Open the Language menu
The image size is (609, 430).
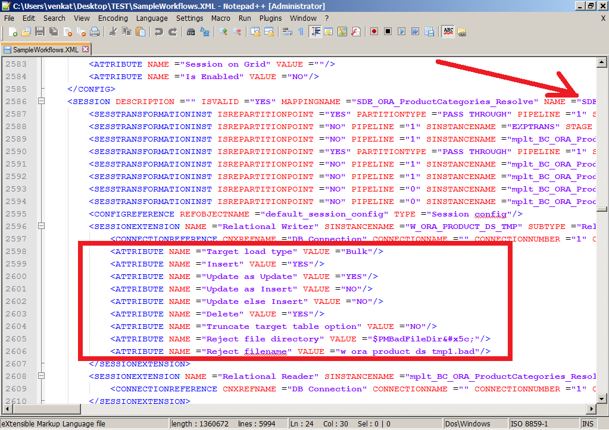click(152, 18)
